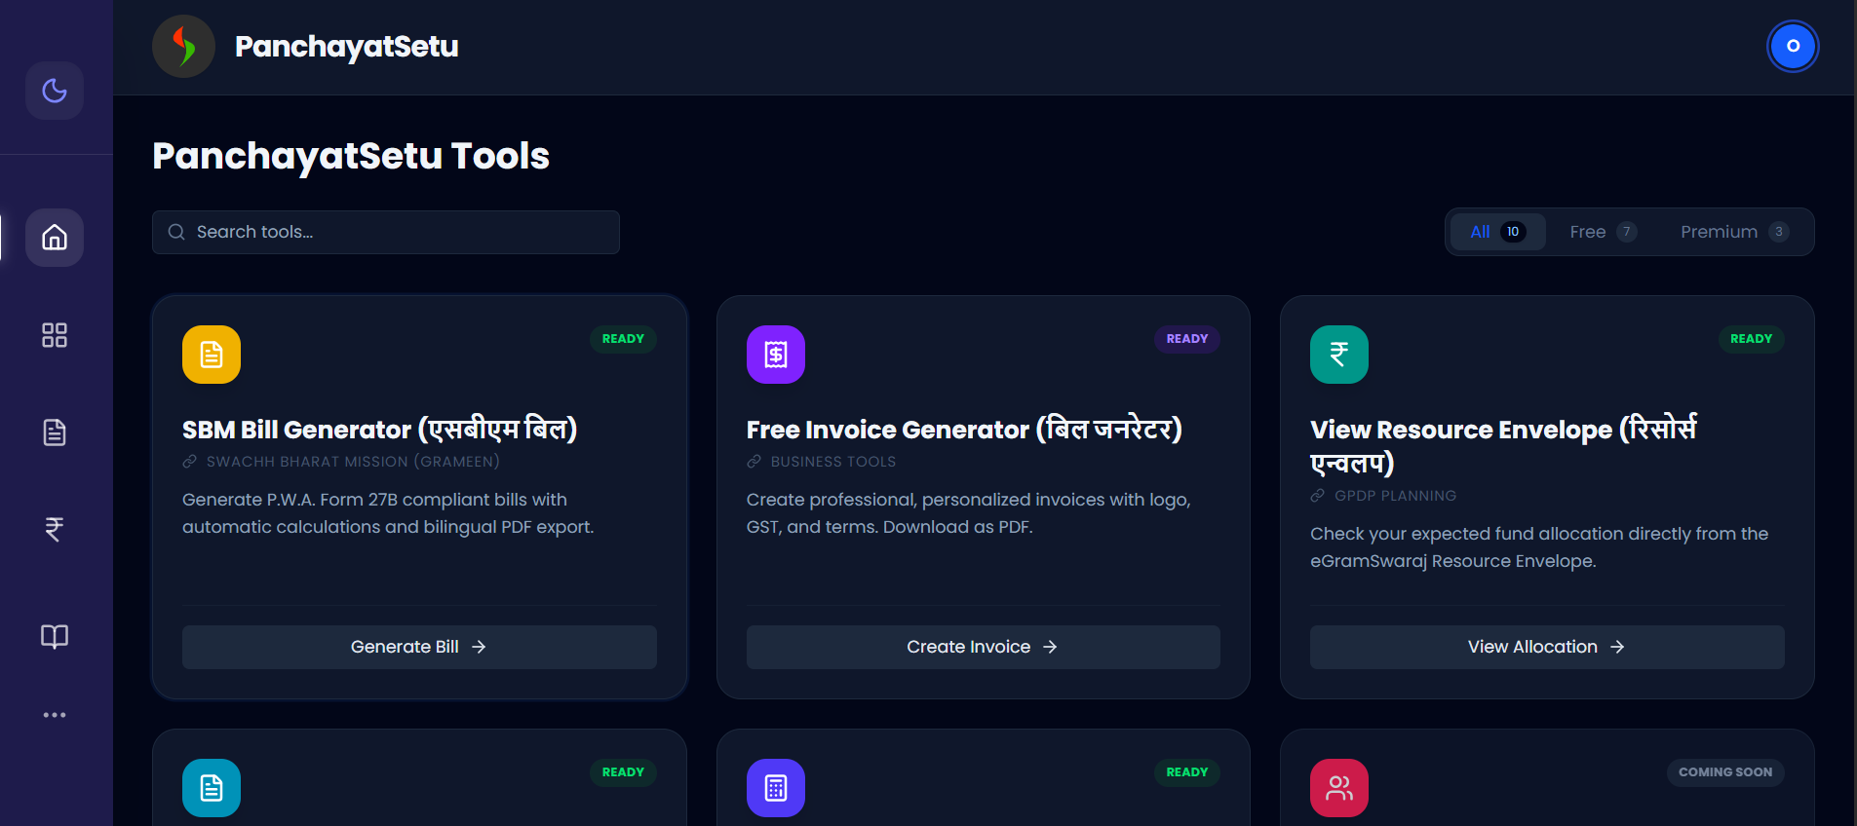This screenshot has height=826, width=1857.
Task: Toggle dark mode with the moon icon
Action: click(x=55, y=90)
